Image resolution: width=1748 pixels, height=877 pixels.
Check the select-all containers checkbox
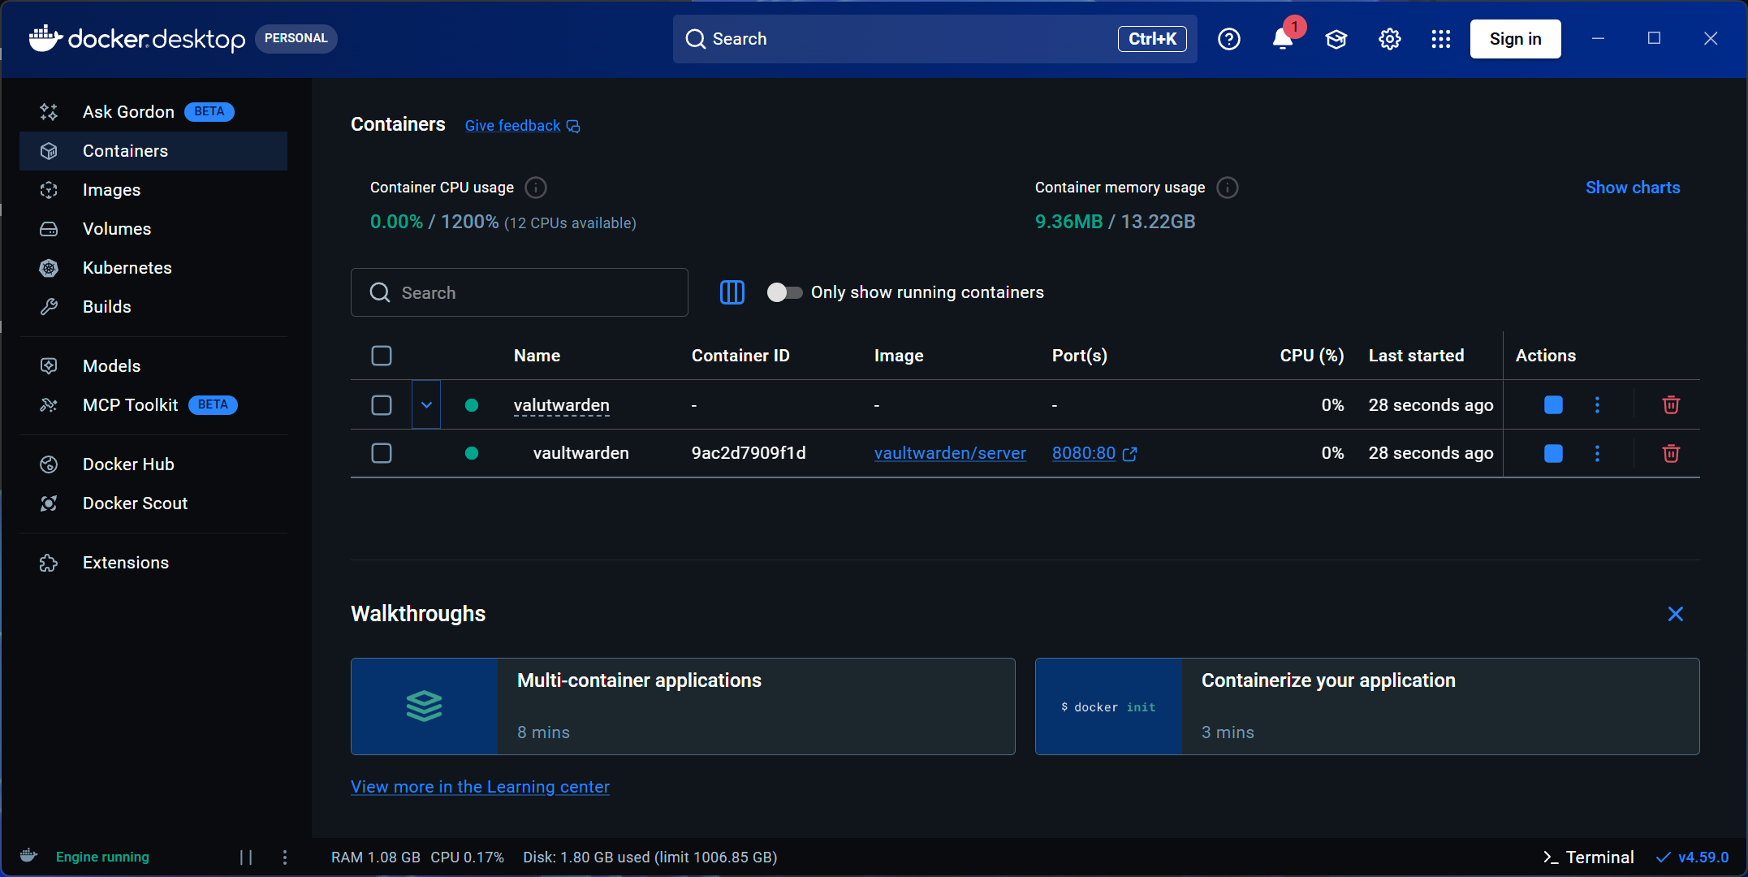pyautogui.click(x=381, y=356)
